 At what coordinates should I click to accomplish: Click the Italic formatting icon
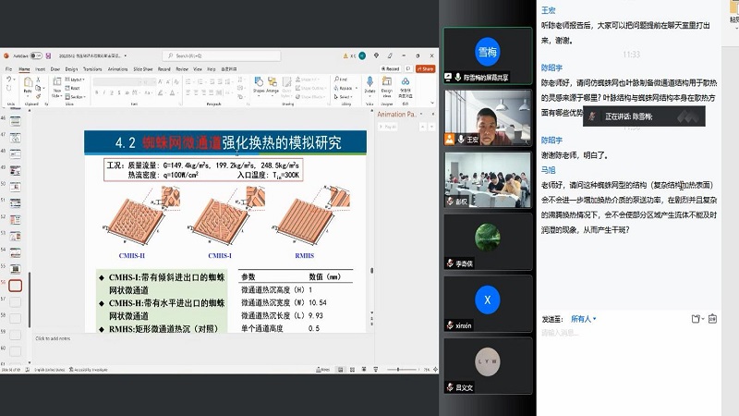pyautogui.click(x=104, y=93)
